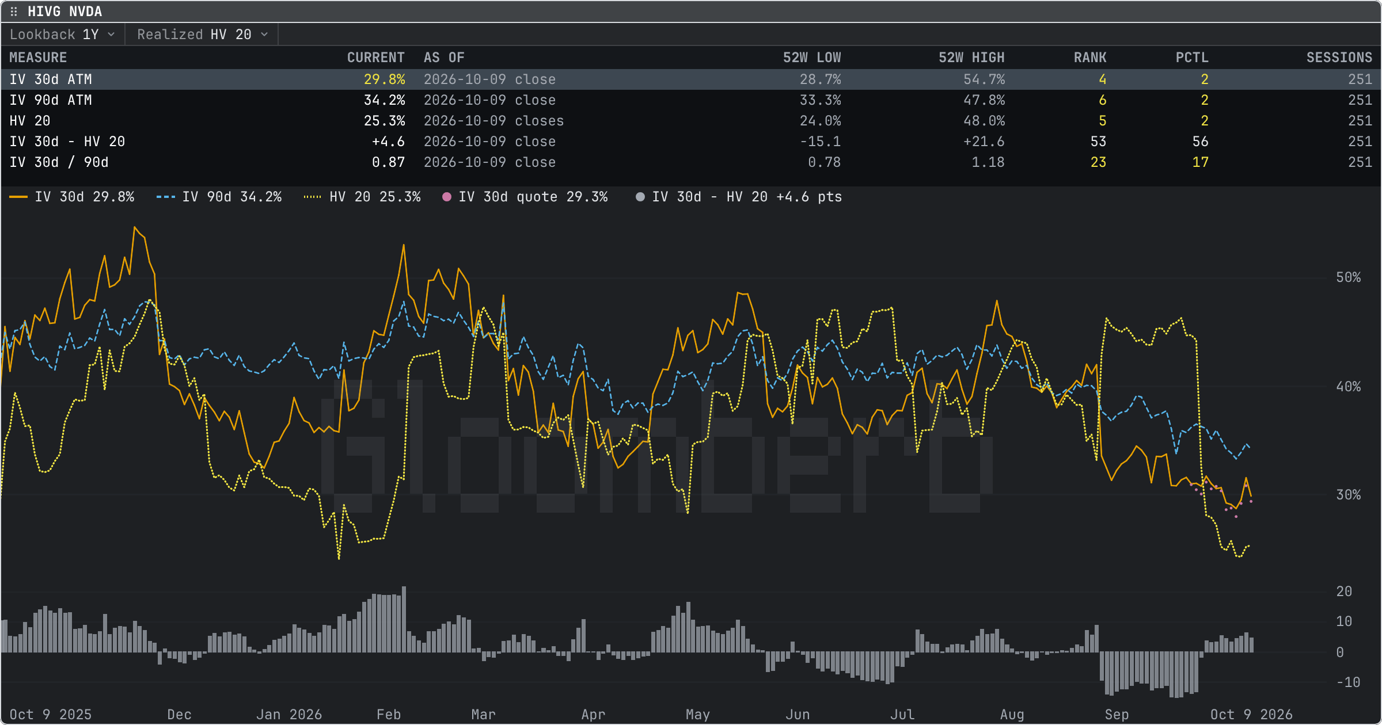Sort by the CURRENT column header
Image resolution: width=1382 pixels, height=725 pixels.
(375, 58)
